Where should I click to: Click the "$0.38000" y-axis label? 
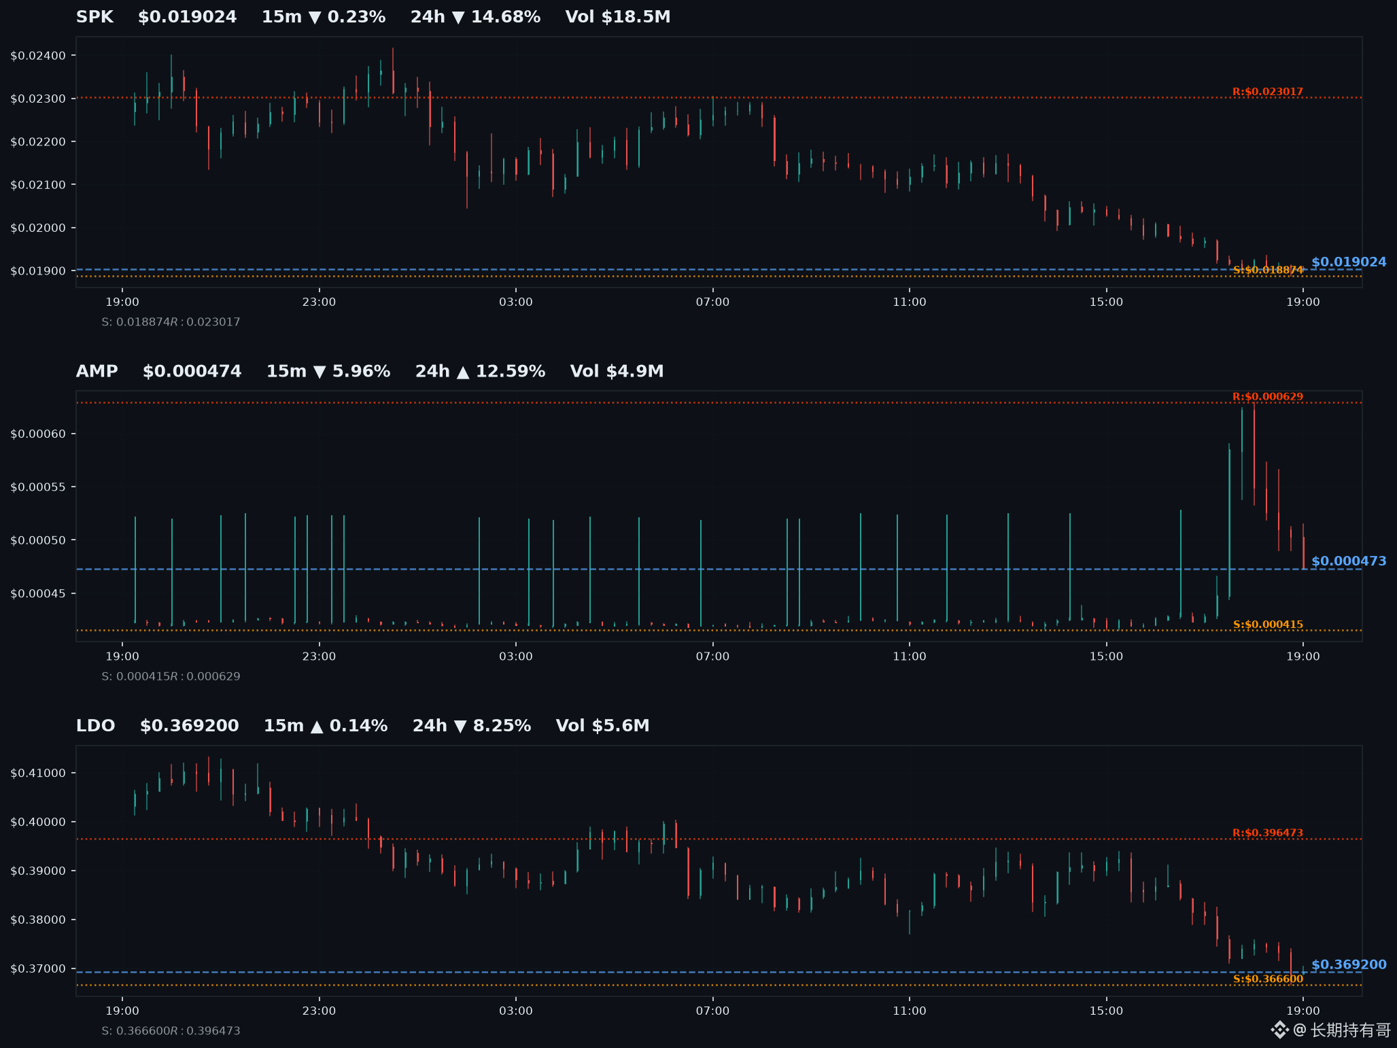[38, 920]
